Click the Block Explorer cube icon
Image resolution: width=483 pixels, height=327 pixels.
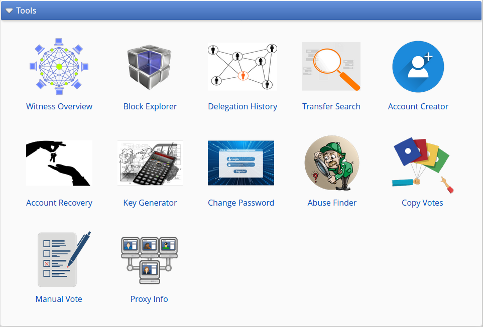pos(150,67)
